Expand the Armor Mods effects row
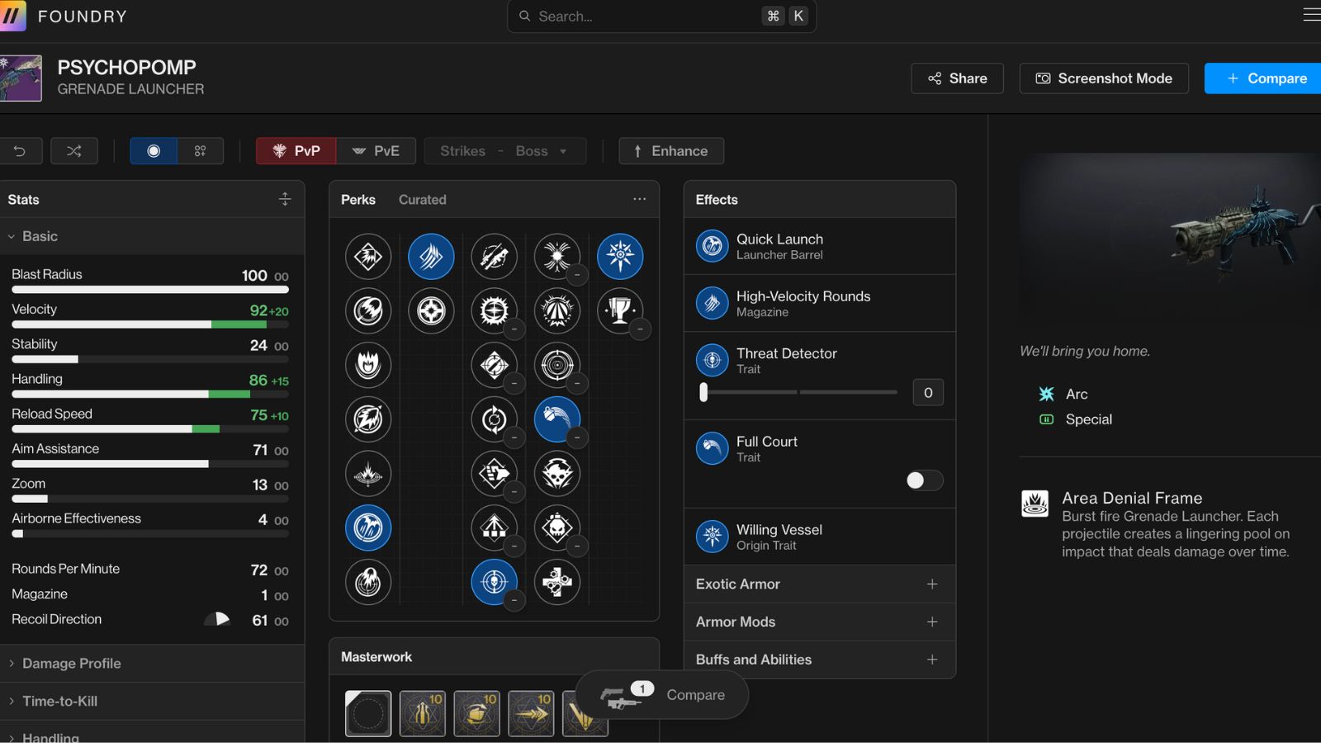The width and height of the screenshot is (1321, 743). (x=819, y=622)
